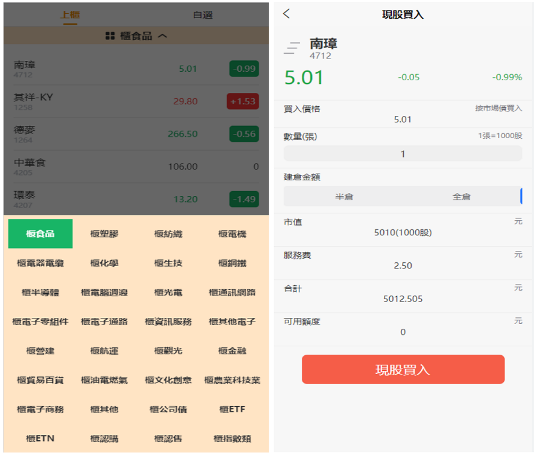Select 半倉 position size option
This screenshot has width=536, height=456.
point(344,197)
